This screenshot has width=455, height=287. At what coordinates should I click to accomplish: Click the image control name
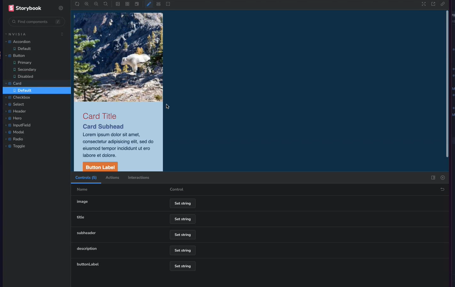click(x=82, y=201)
